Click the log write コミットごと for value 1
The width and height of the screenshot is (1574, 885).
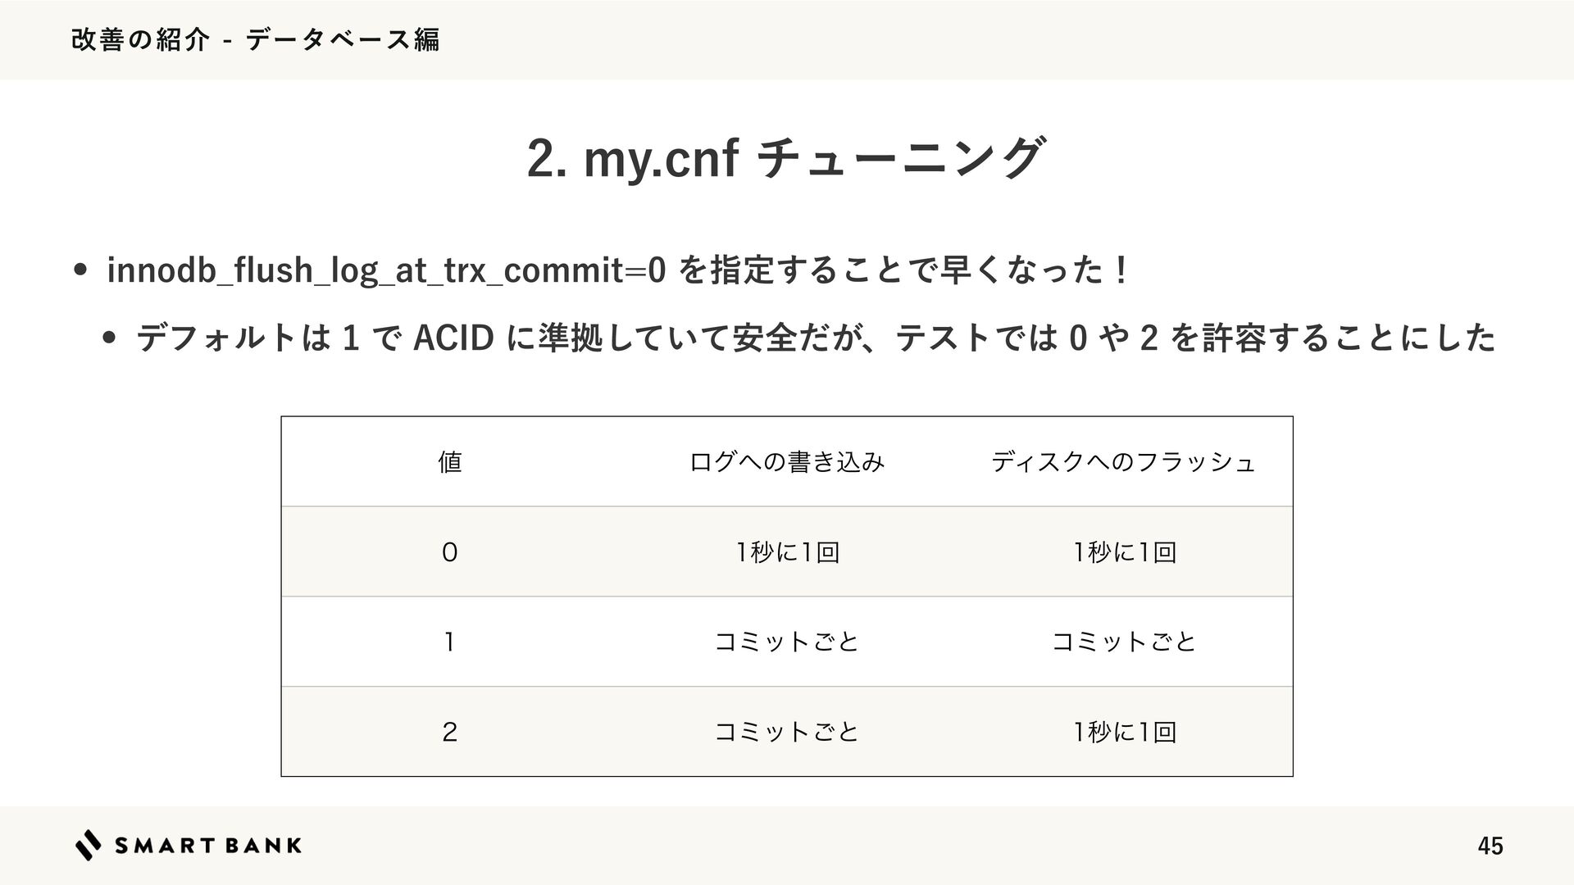pyautogui.click(x=787, y=642)
